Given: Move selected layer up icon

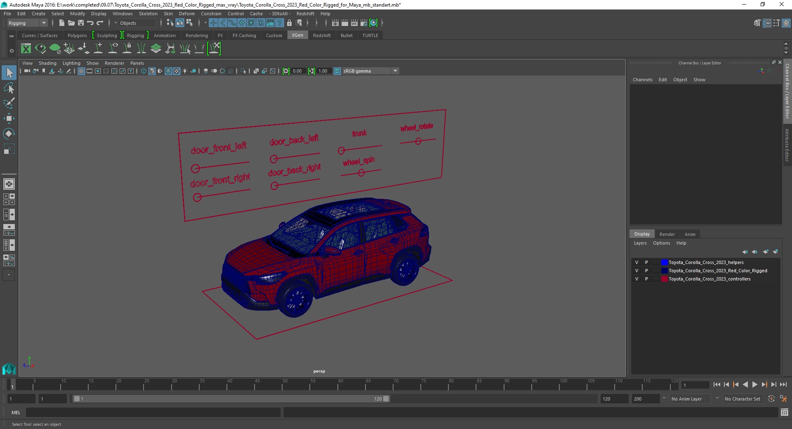Looking at the screenshot, I should click(745, 252).
